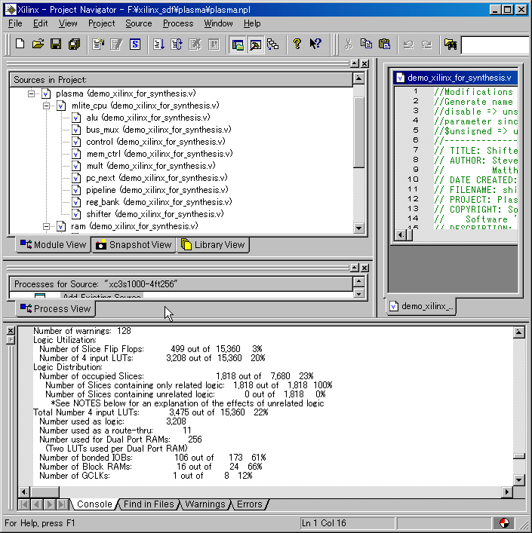Image resolution: width=532 pixels, height=533 pixels.
Task: Click the toolbar icon with blue S
Action: click(135, 44)
